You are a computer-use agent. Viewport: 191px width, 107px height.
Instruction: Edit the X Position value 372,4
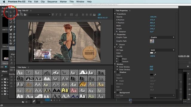click(153, 20)
